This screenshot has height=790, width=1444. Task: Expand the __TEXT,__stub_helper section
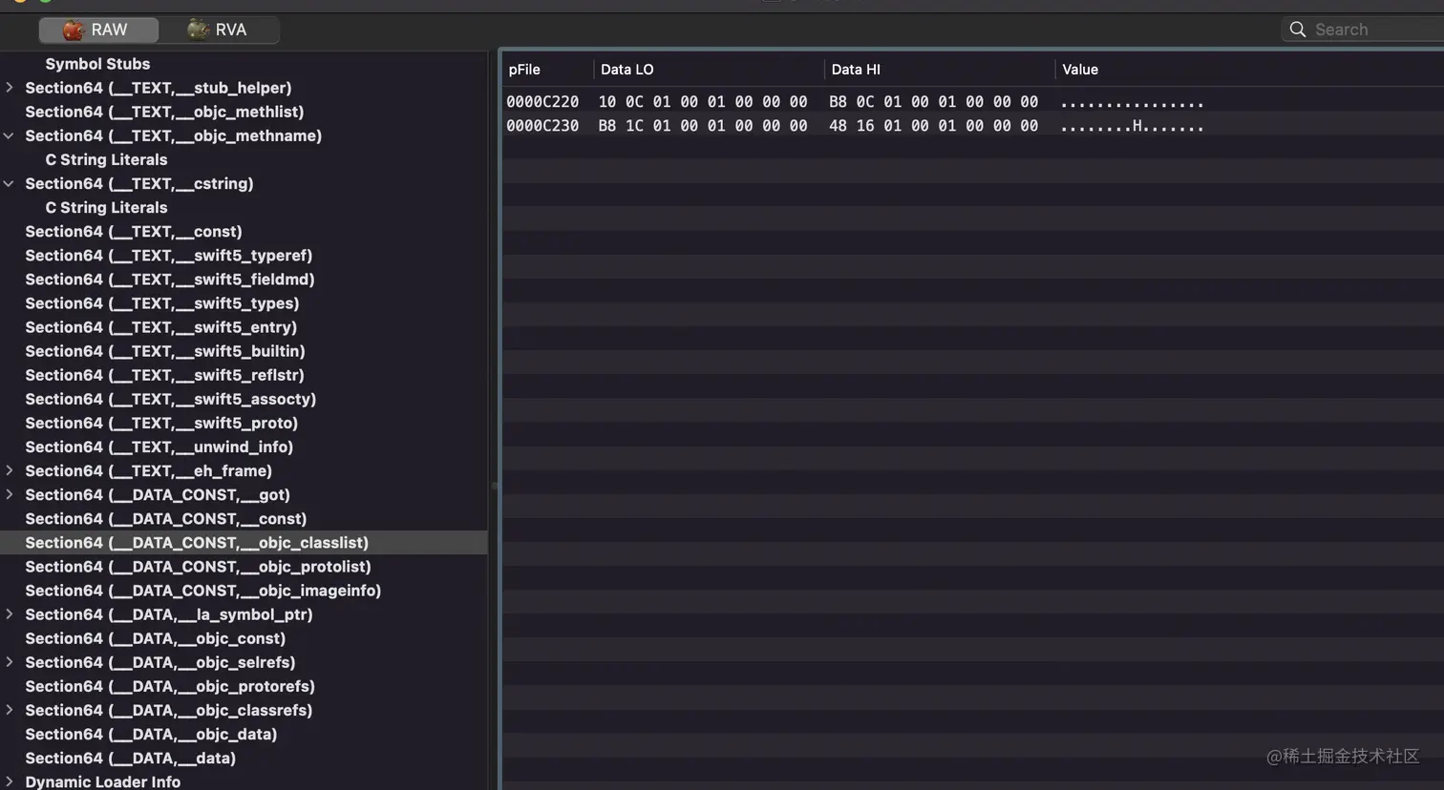coord(9,88)
